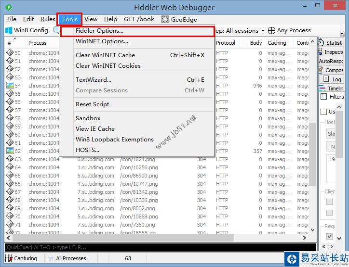Click the speech bubble comment icon
Image resolution: width=349 pixels, height=267 pixels.
tap(56, 30)
